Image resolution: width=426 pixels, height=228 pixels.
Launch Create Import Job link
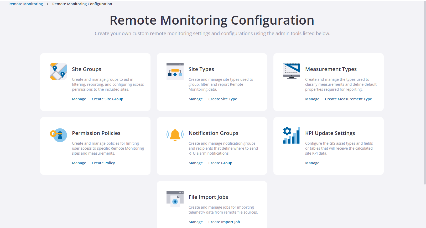tap(224, 222)
